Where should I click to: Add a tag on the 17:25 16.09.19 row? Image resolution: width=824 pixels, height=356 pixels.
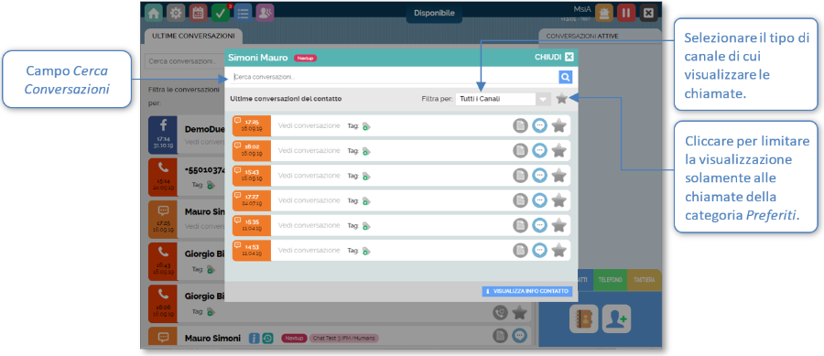tap(365, 126)
